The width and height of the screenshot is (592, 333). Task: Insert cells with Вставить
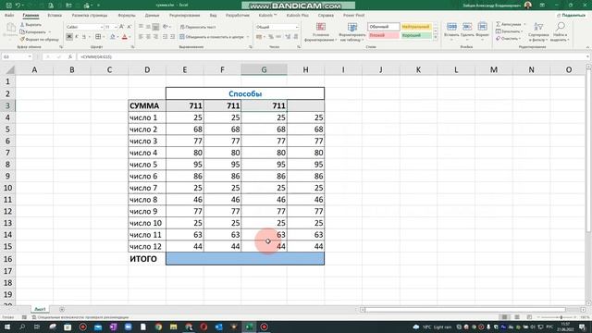point(451,31)
